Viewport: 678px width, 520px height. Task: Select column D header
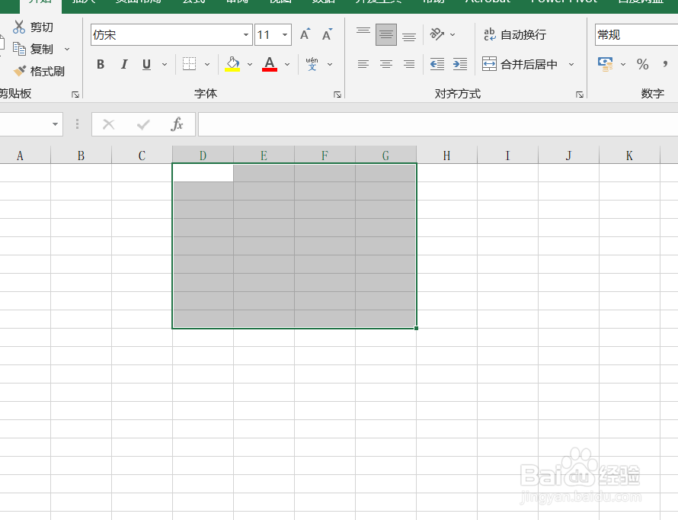[203, 156]
